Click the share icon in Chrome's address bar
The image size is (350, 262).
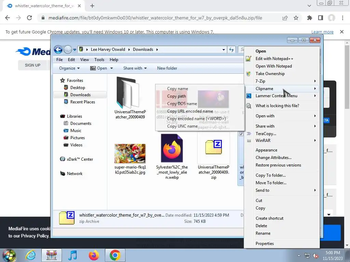coord(285,18)
